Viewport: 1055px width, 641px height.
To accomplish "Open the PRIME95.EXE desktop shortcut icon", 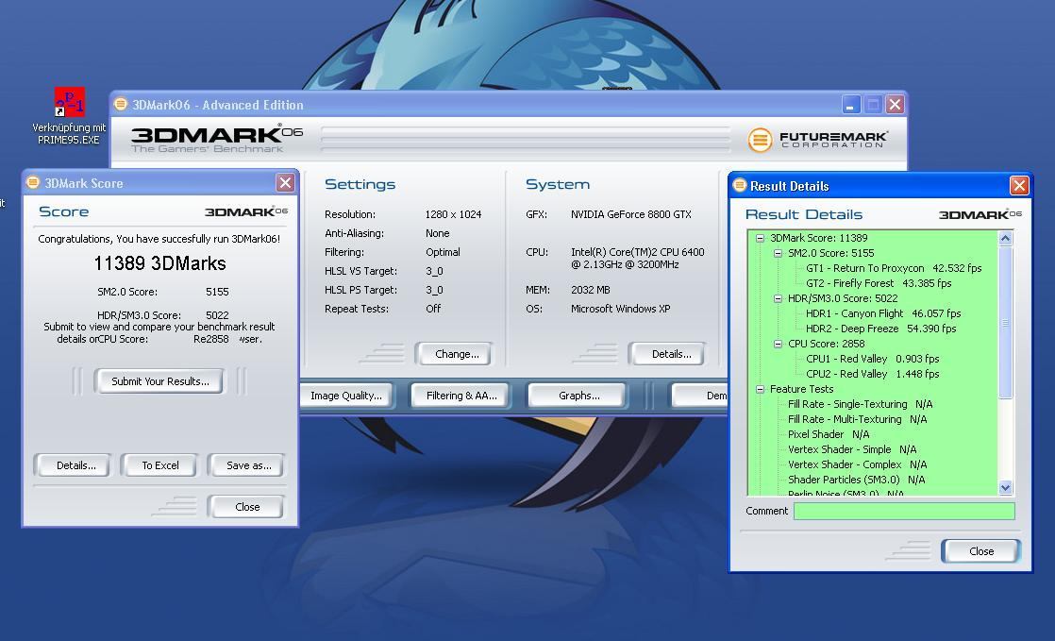I will click(x=69, y=102).
